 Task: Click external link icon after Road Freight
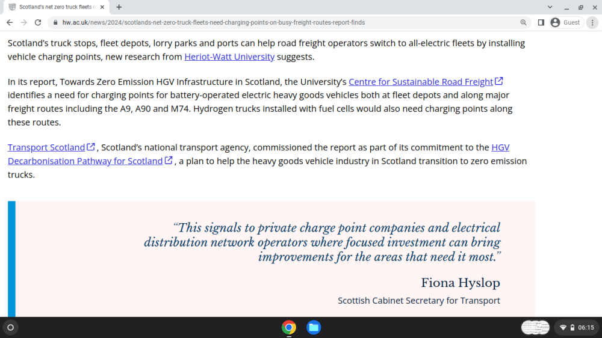tap(498, 81)
